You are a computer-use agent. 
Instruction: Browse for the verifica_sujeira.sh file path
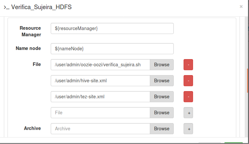162,65
